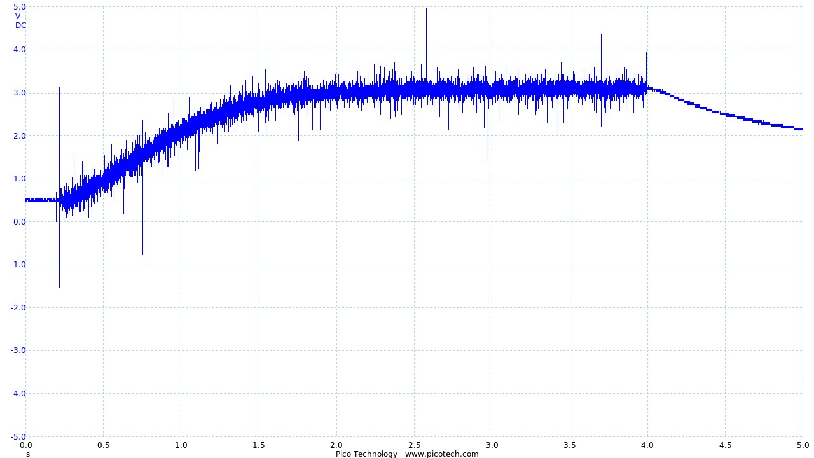Click the -5.0 voltage axis label
The image size is (814, 458).
[18, 437]
